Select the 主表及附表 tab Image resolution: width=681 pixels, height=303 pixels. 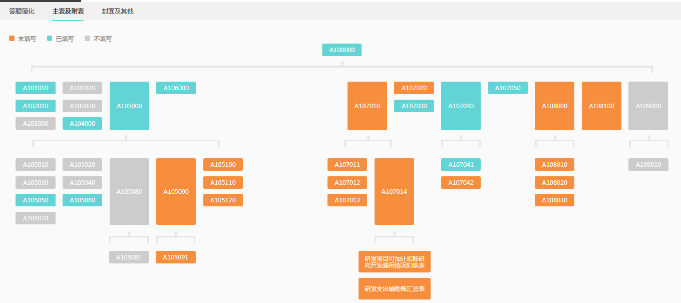[68, 11]
